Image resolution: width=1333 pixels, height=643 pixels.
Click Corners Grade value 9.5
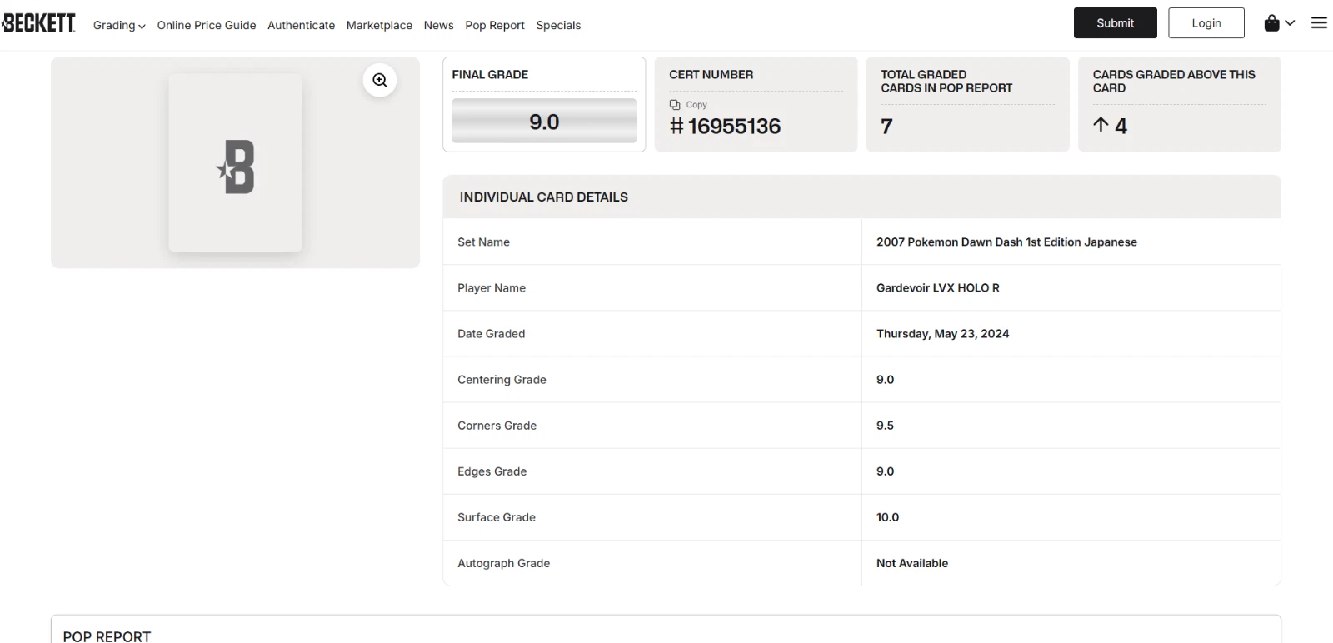pyautogui.click(x=885, y=426)
